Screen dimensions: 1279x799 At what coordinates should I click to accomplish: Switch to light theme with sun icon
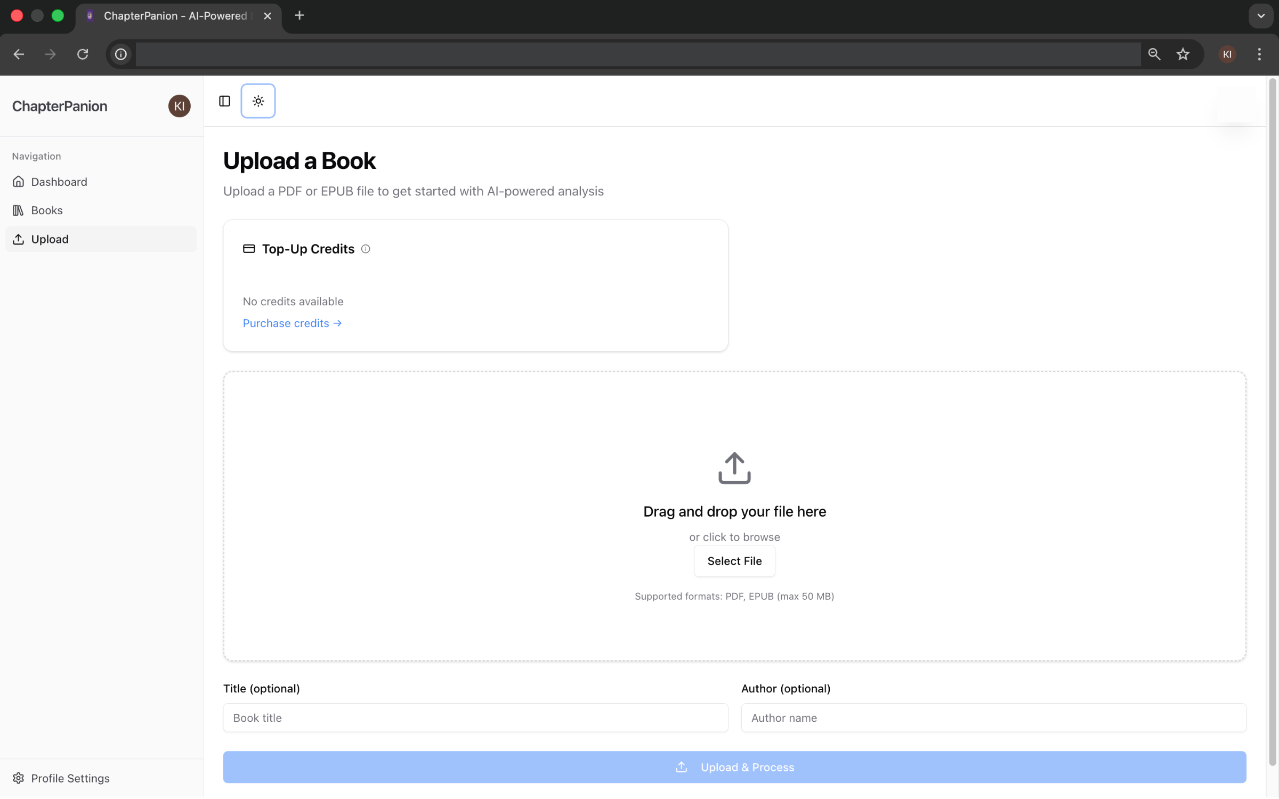(x=258, y=101)
